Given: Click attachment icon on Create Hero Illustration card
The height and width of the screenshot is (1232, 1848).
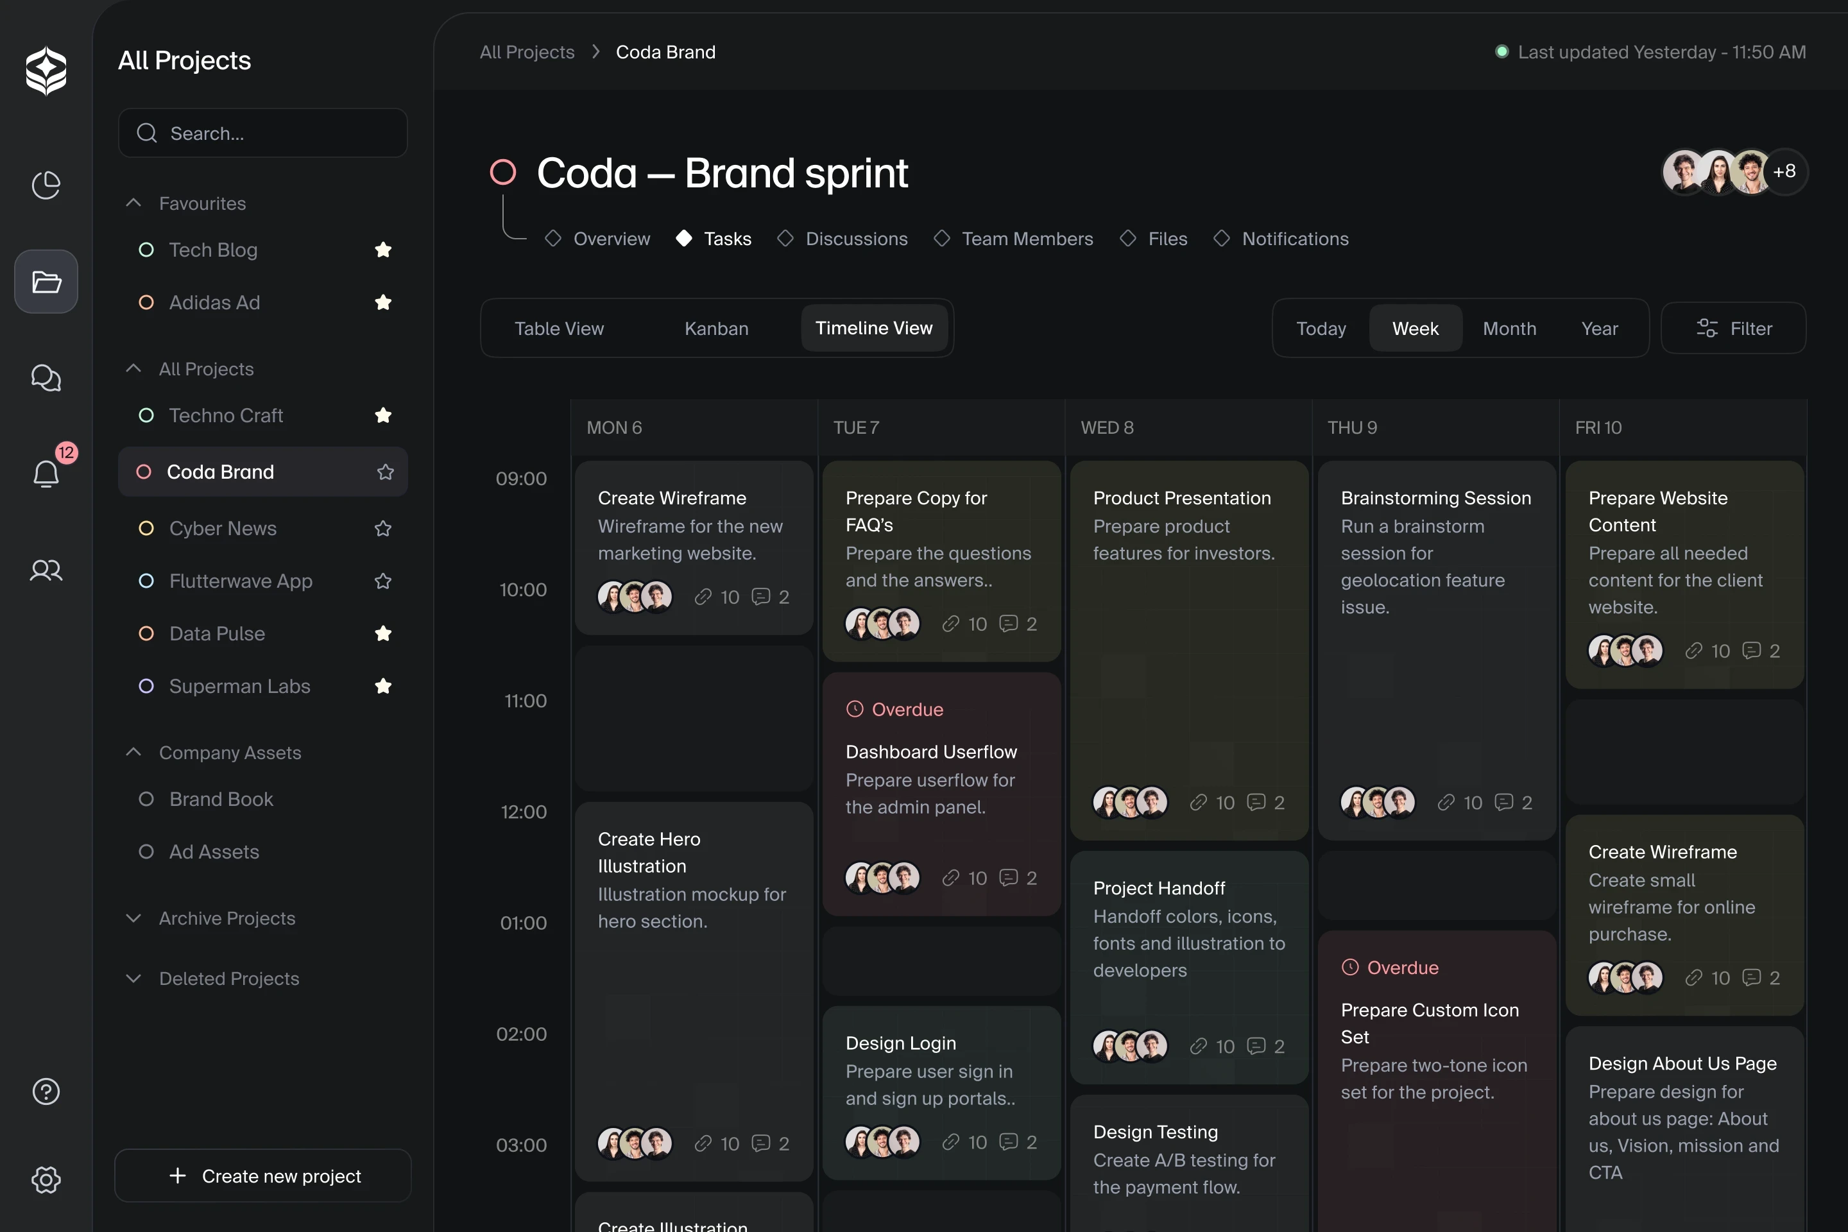Looking at the screenshot, I should pos(703,1143).
